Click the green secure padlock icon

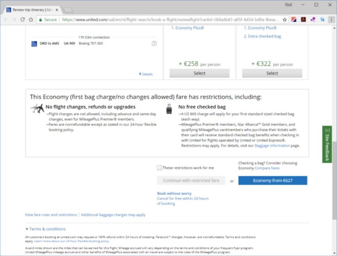40,19
